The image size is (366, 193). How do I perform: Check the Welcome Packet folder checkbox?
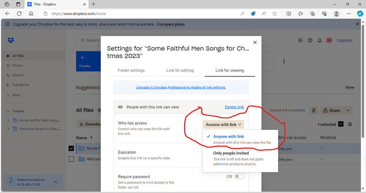(x=71, y=159)
